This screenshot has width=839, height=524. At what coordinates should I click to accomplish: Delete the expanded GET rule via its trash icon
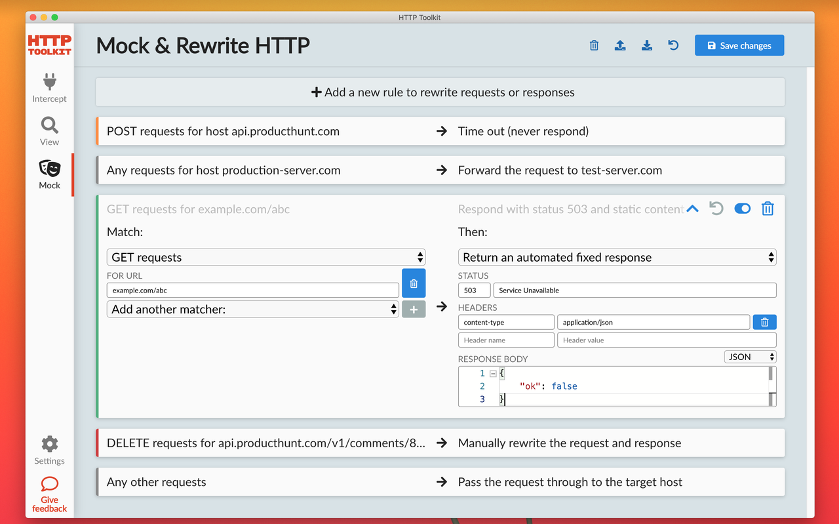[768, 209]
